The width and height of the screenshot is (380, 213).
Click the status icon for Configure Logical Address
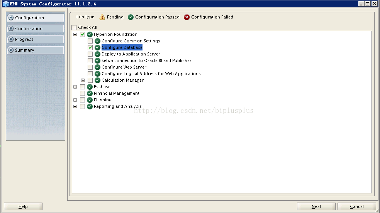[97, 74]
